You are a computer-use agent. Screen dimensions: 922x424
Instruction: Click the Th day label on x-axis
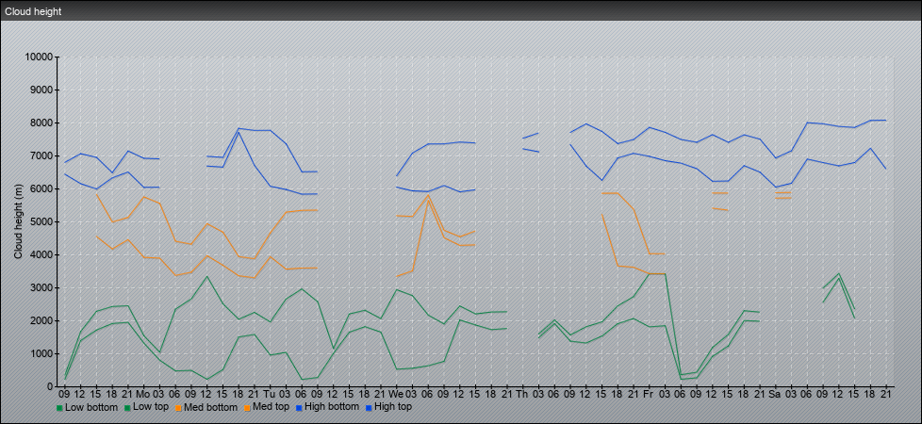tap(522, 394)
